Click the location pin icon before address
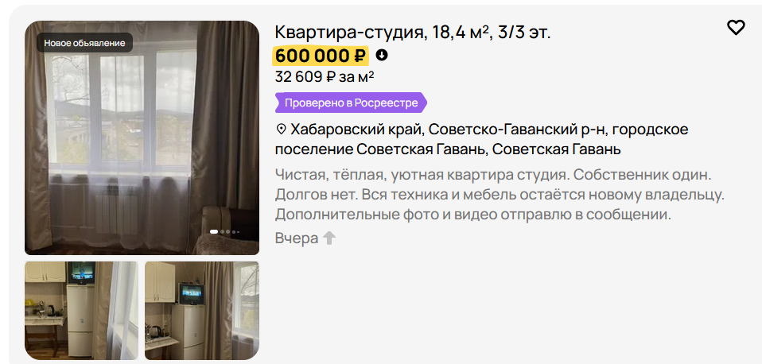Screen dimensions: 762x364 pyautogui.click(x=281, y=130)
